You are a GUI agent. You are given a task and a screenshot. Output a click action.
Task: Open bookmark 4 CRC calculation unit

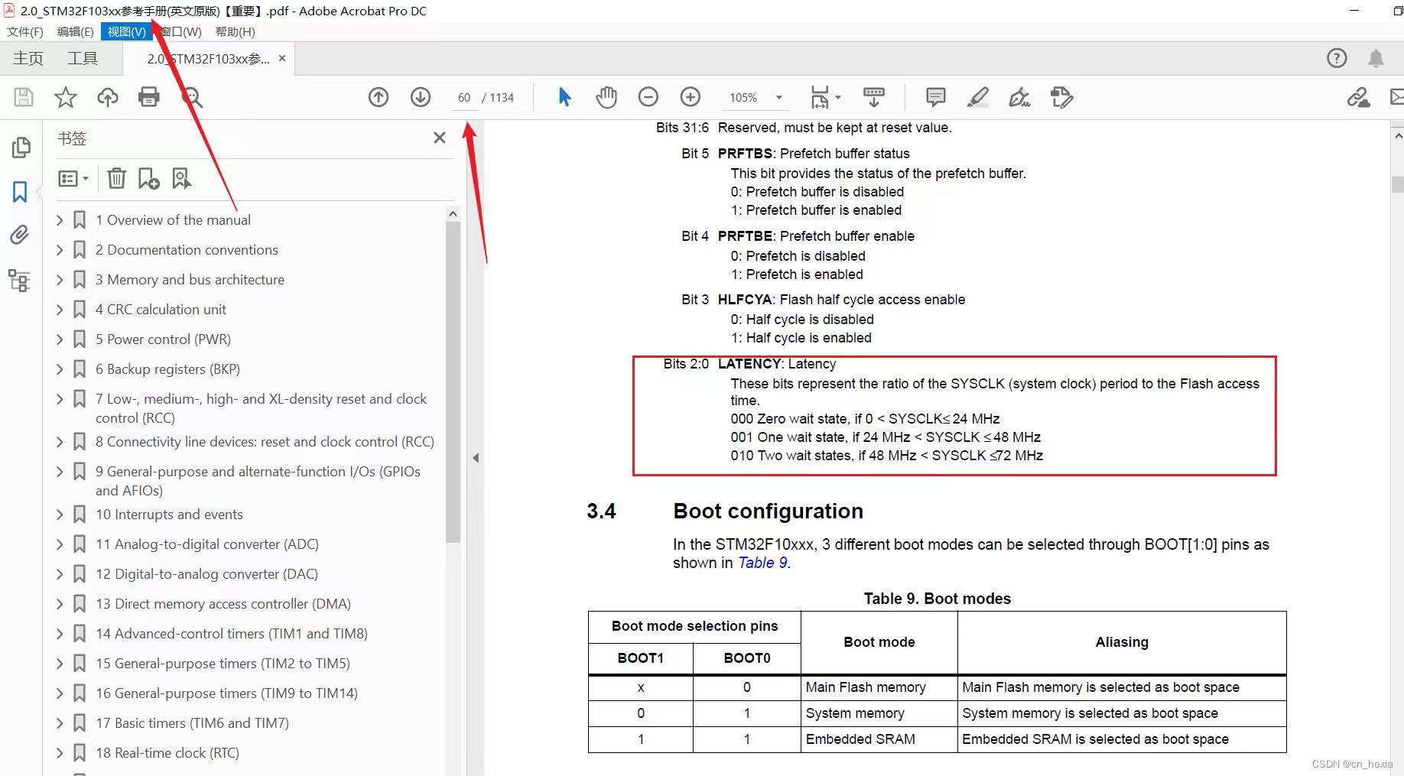point(161,310)
